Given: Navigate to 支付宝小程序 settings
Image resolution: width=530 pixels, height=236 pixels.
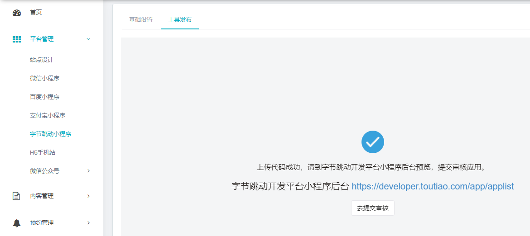Looking at the screenshot, I should click(48, 116).
